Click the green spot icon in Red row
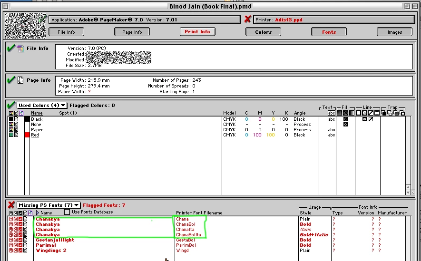Image resolution: width=421 pixels, height=261 pixels. (x=11, y=135)
